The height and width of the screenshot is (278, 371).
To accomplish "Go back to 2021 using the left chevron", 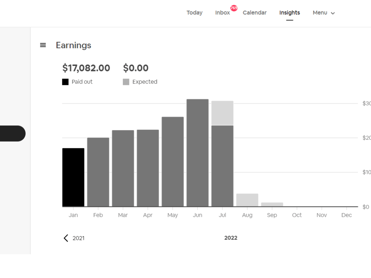I will (66, 238).
